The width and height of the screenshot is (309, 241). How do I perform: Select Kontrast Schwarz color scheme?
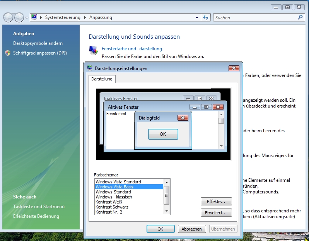click(x=129, y=207)
